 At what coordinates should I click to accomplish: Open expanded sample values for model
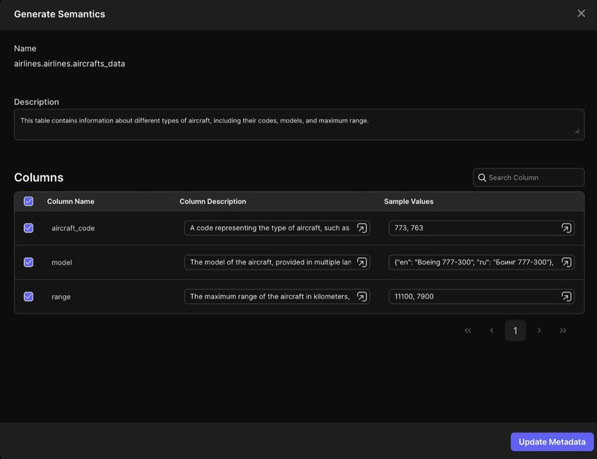(x=566, y=262)
